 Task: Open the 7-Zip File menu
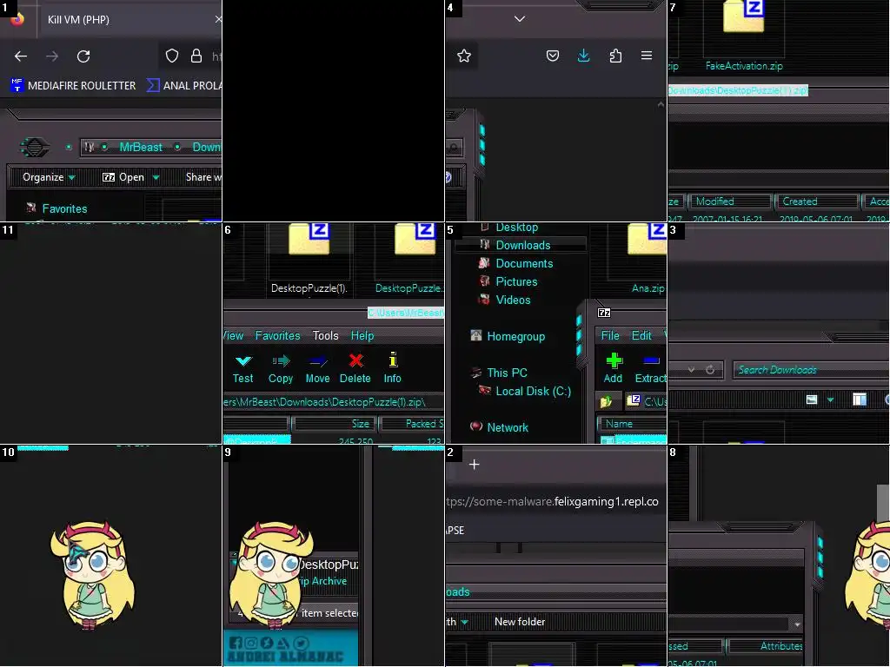[x=610, y=336]
